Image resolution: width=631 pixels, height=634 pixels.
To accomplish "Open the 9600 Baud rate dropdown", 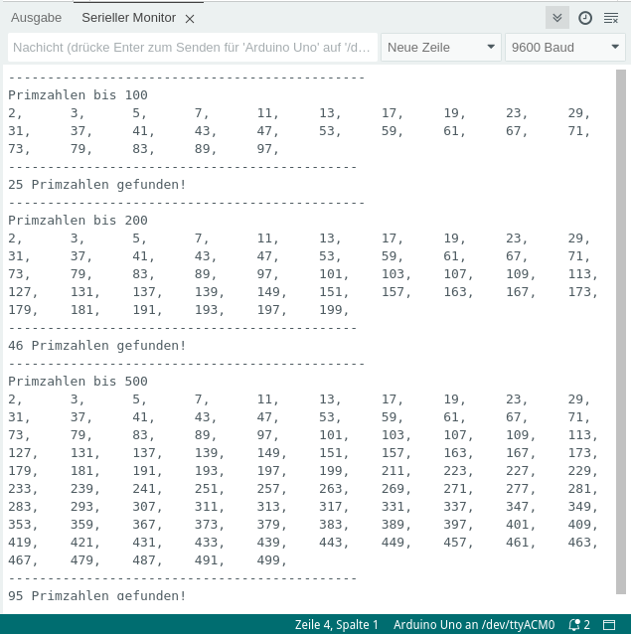I will click(565, 48).
